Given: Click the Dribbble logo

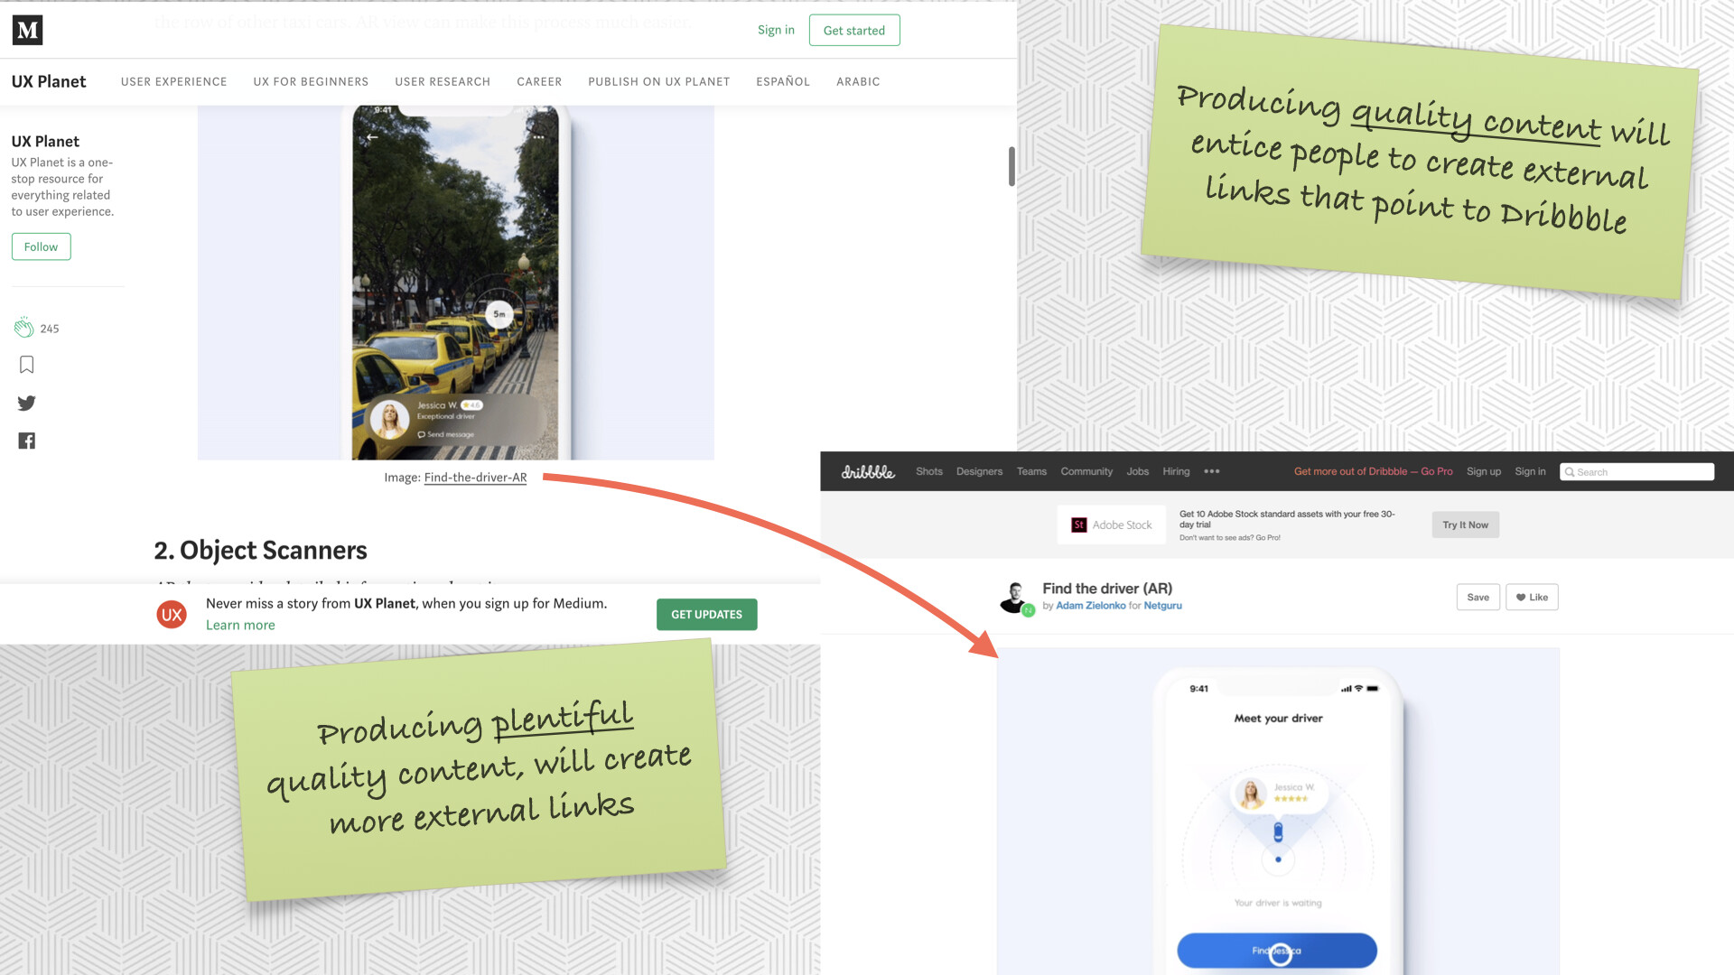Looking at the screenshot, I should pos(867,471).
